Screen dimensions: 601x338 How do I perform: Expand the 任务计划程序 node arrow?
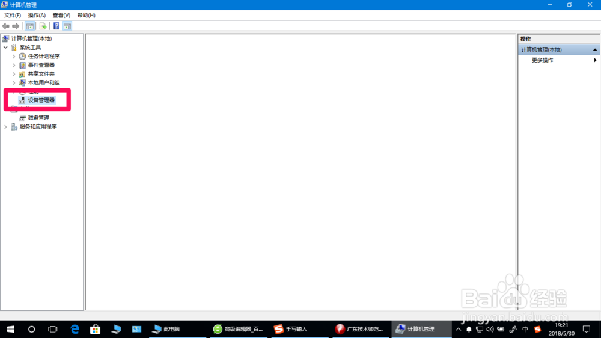tap(14, 56)
